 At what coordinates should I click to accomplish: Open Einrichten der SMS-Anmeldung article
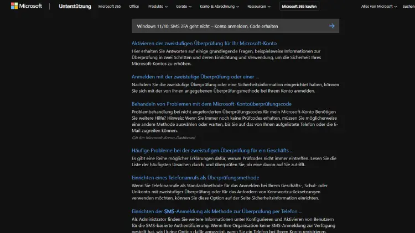coord(216,211)
